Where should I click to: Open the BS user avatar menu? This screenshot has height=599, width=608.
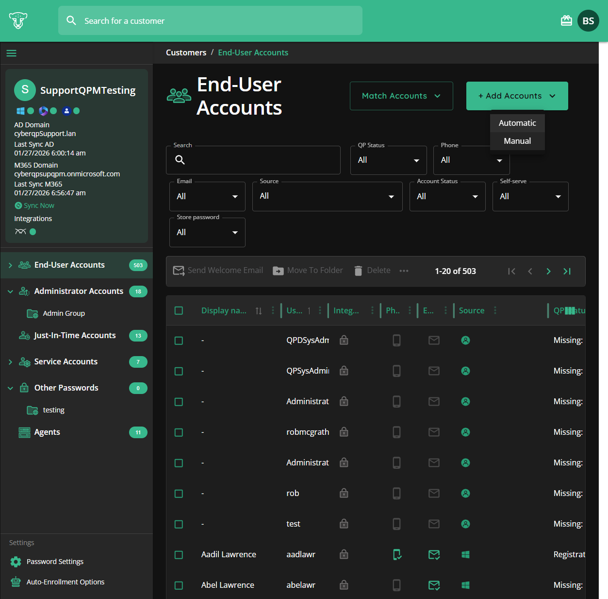(588, 21)
